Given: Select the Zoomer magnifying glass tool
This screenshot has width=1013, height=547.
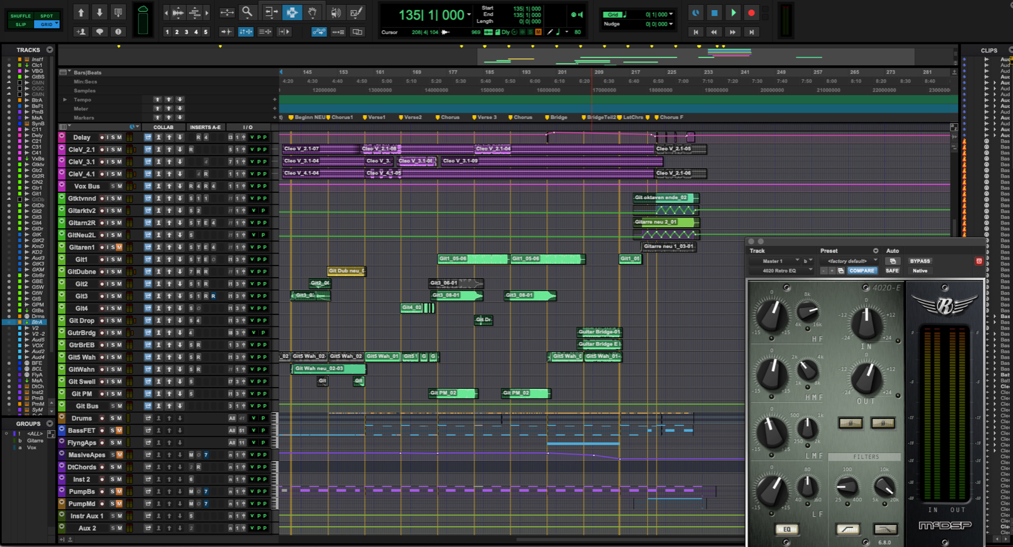Looking at the screenshot, I should (248, 13).
